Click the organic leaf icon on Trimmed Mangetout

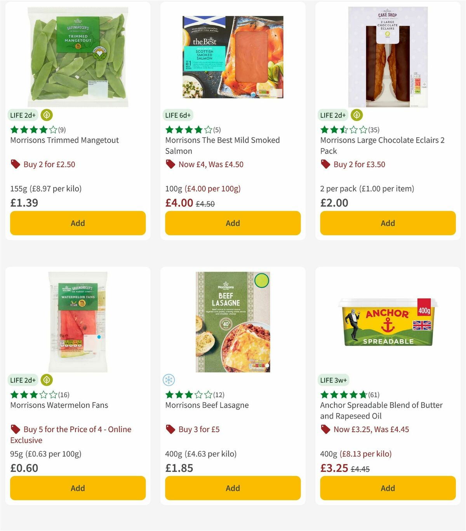[46, 115]
